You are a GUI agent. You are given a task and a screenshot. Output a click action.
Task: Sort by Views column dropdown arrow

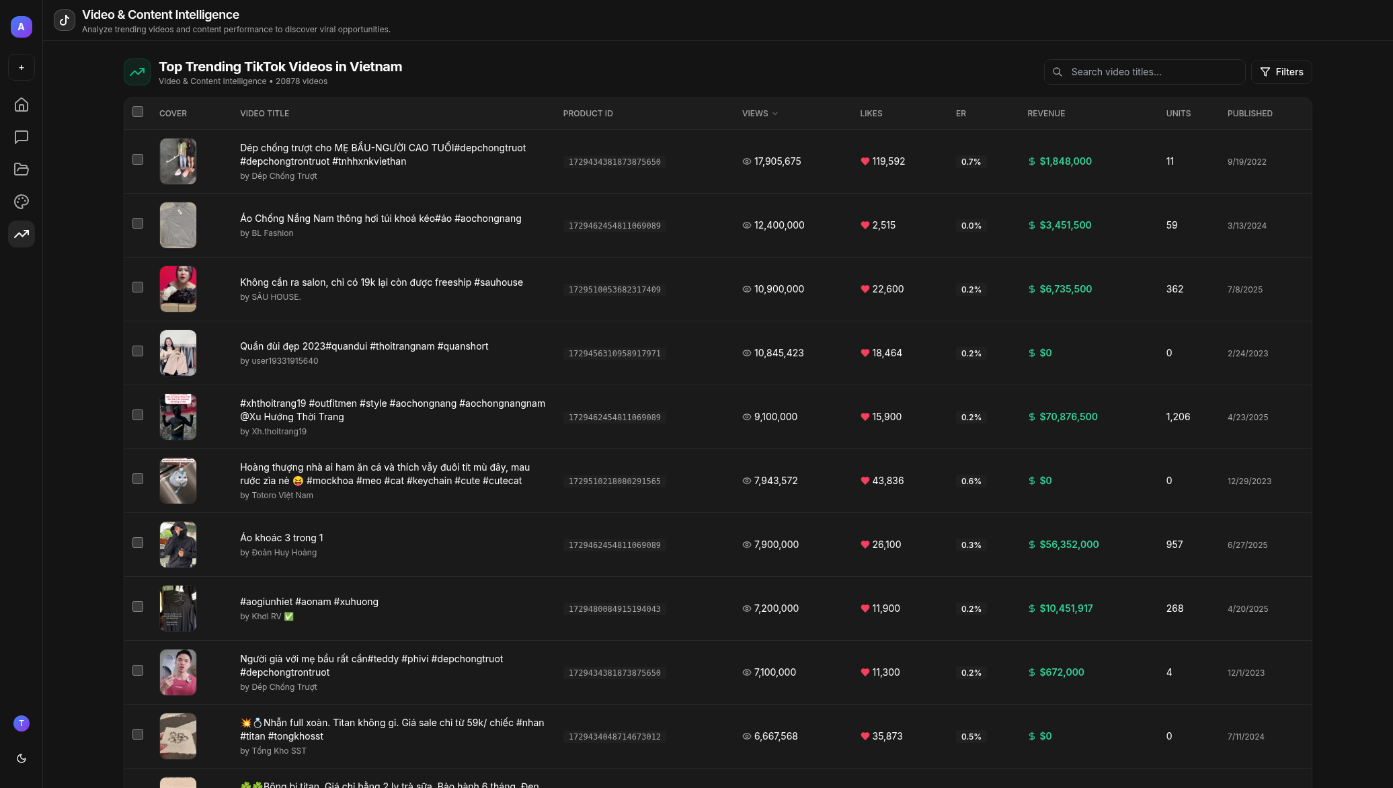[775, 114]
